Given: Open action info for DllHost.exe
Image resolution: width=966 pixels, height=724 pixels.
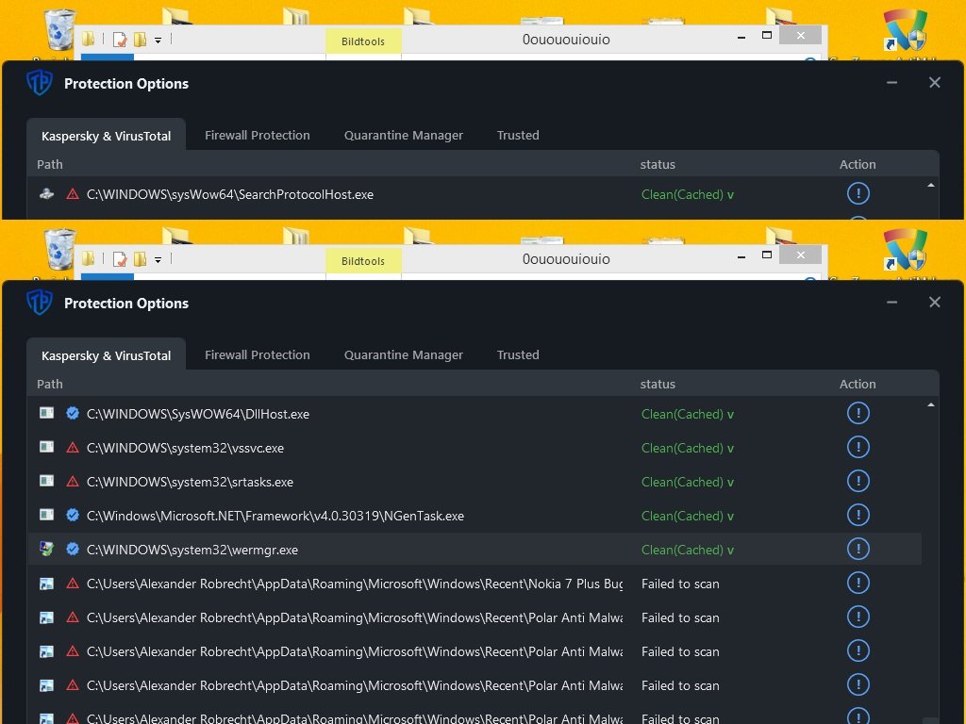Looking at the screenshot, I should [858, 413].
